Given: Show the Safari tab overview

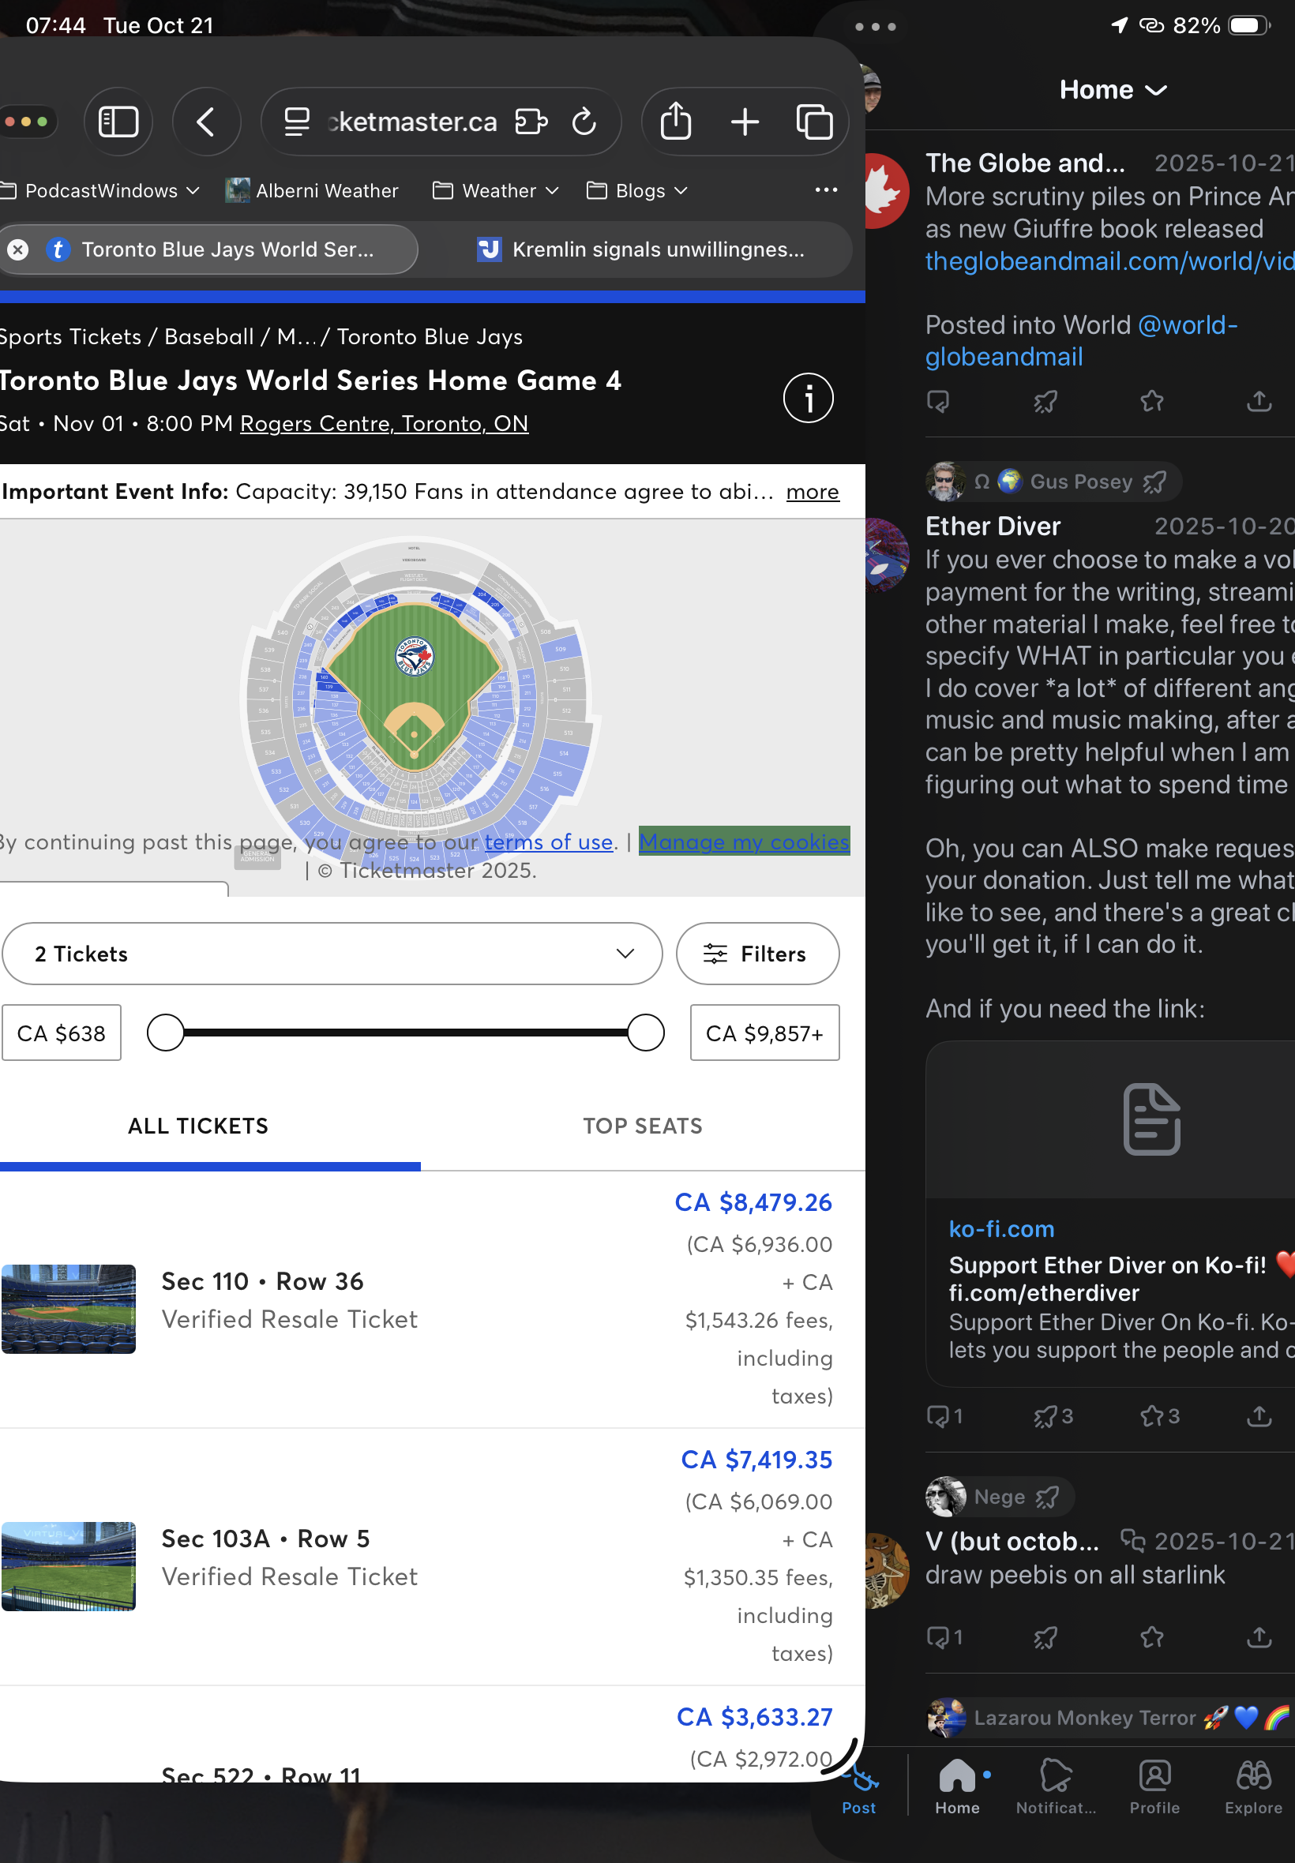Looking at the screenshot, I should (x=814, y=122).
